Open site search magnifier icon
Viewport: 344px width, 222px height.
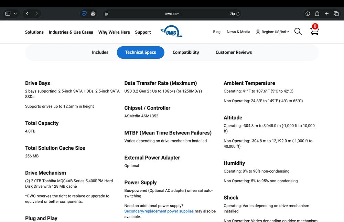(298, 32)
